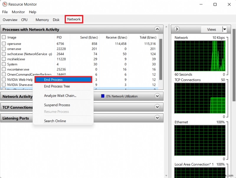
Task: Open the File menu
Action: (5, 12)
